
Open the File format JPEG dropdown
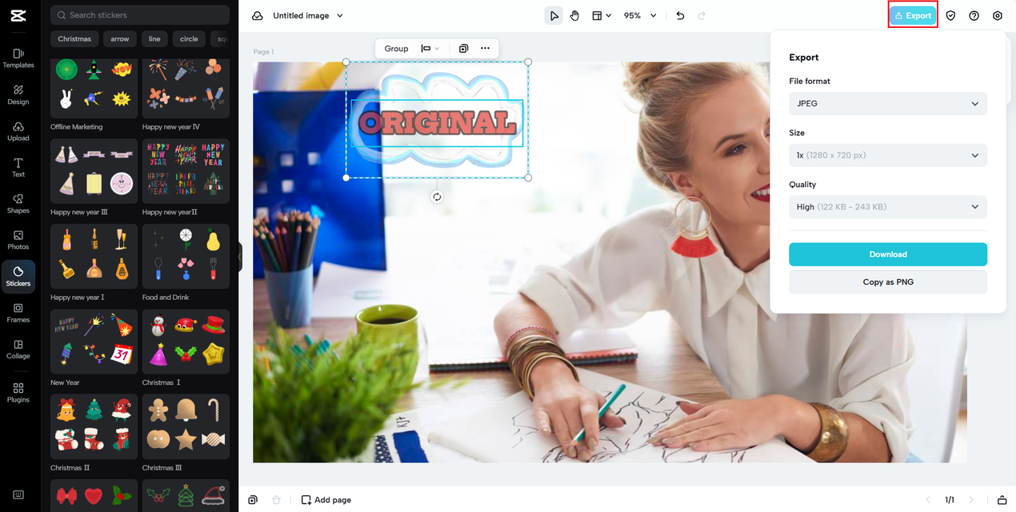888,103
